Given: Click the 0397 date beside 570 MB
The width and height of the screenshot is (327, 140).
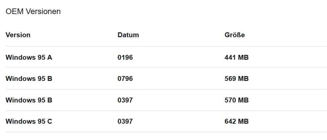Looking at the screenshot, I should [125, 100].
